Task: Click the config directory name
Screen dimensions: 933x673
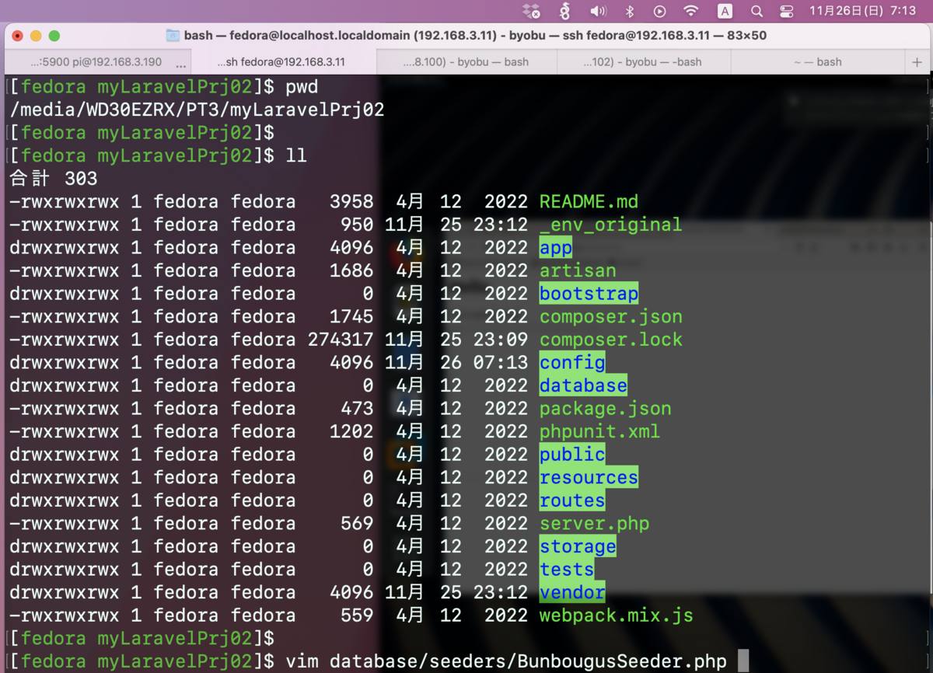Action: (x=572, y=363)
